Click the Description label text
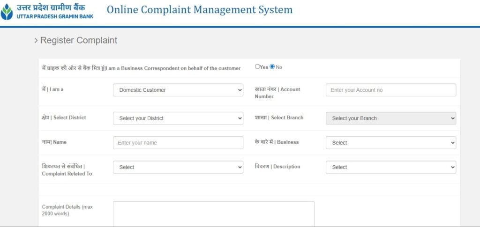Image resolution: width=480 pixels, height=227 pixels. pyautogui.click(x=277, y=167)
